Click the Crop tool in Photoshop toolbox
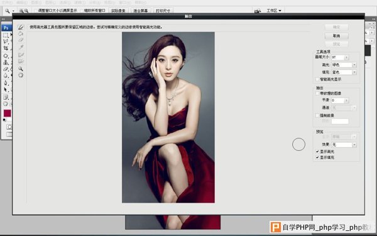The height and width of the screenshot is (236, 377). point(6,48)
